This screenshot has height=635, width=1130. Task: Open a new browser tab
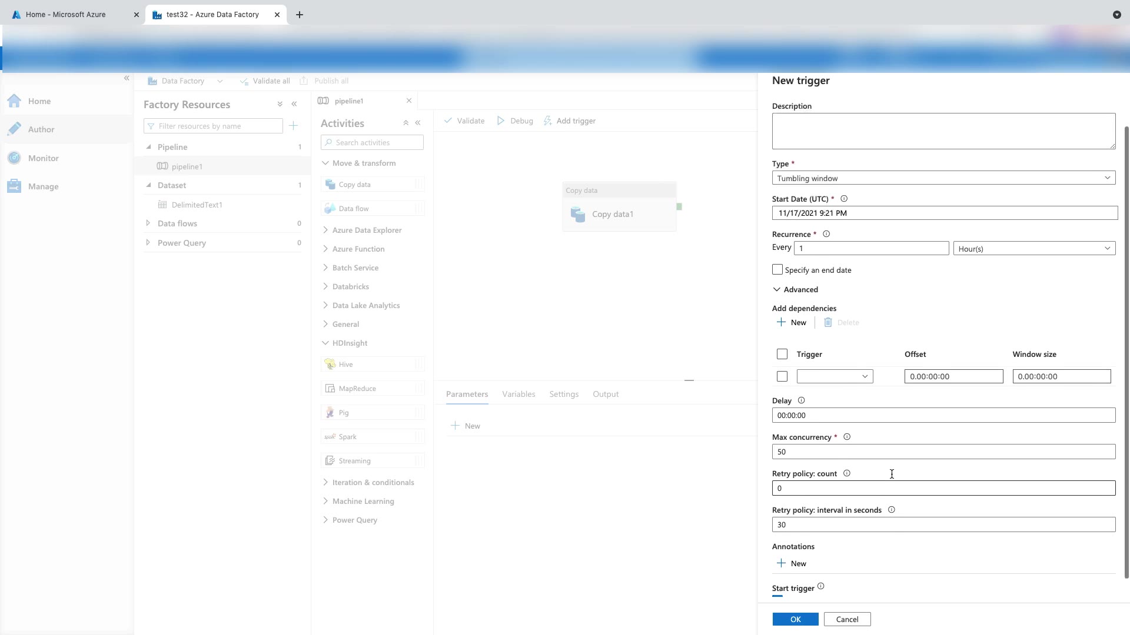click(300, 15)
